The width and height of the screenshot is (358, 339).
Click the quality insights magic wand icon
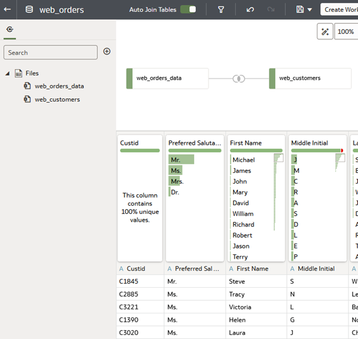tap(325, 32)
